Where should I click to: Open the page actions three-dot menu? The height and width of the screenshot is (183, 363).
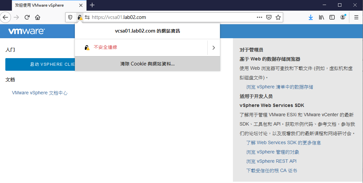pyautogui.click(x=260, y=17)
